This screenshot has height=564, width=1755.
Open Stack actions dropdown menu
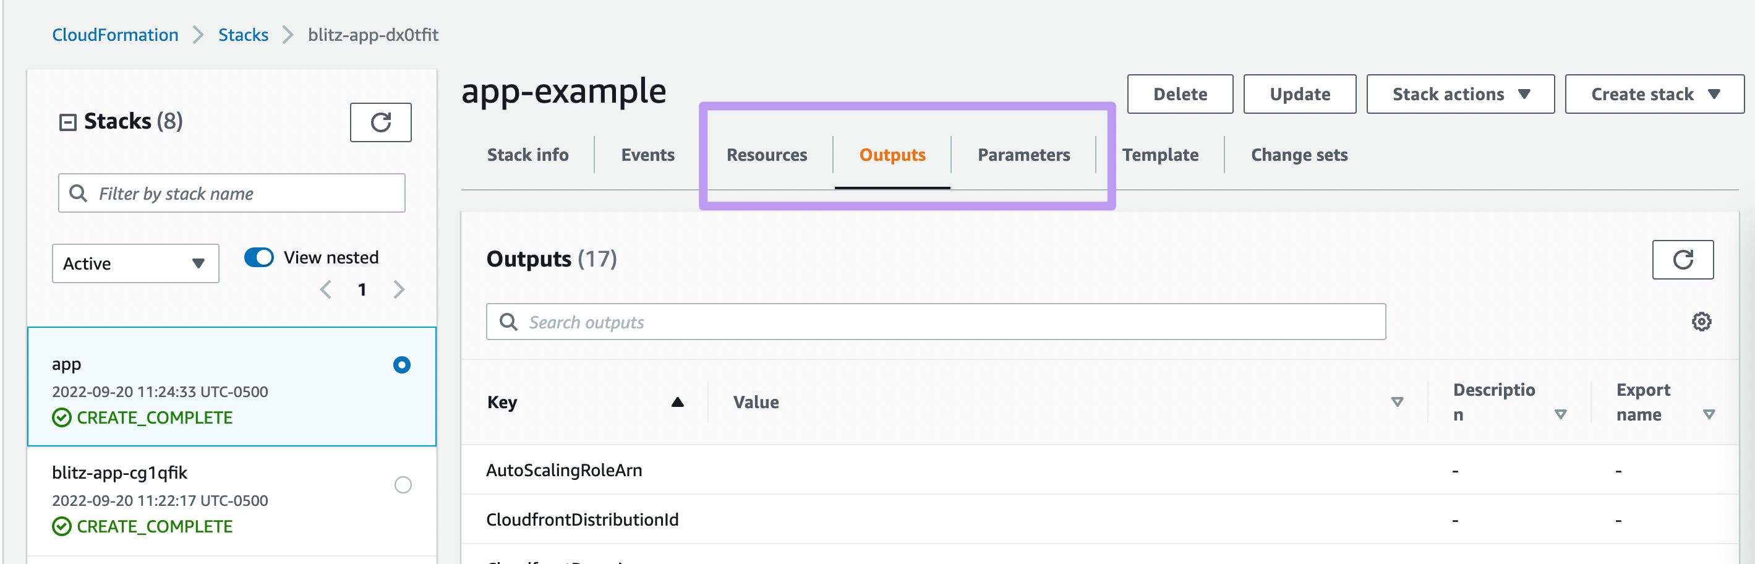[1460, 94]
